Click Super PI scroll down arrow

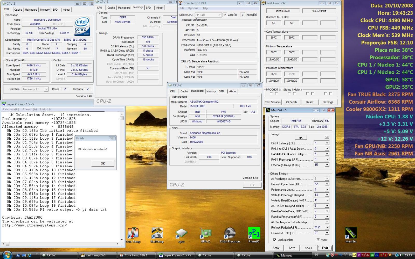(x=122, y=240)
